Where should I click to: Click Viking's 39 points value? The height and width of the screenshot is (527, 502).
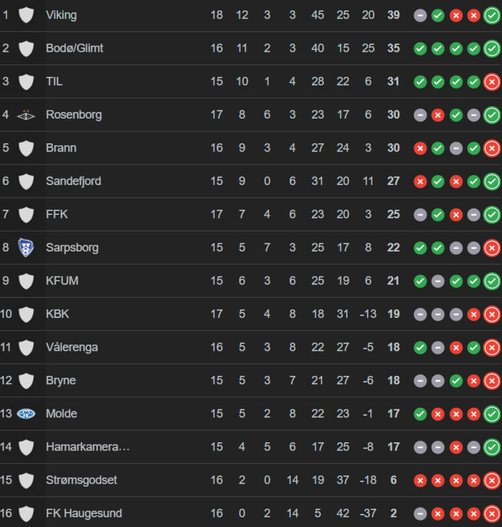(393, 15)
